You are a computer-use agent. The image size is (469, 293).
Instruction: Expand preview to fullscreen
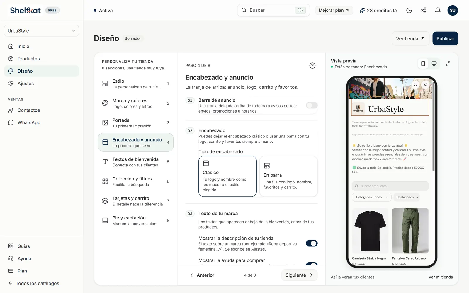tap(448, 64)
